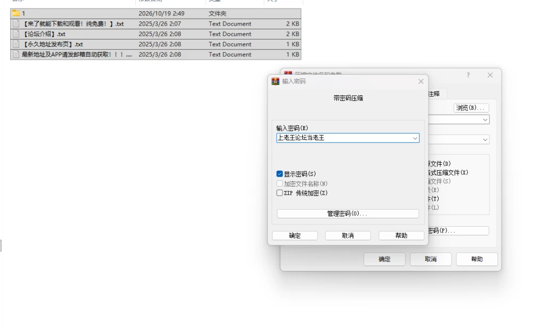533x328 pixels.
Task: Open 帮助 in the password dialog
Action: [401, 235]
